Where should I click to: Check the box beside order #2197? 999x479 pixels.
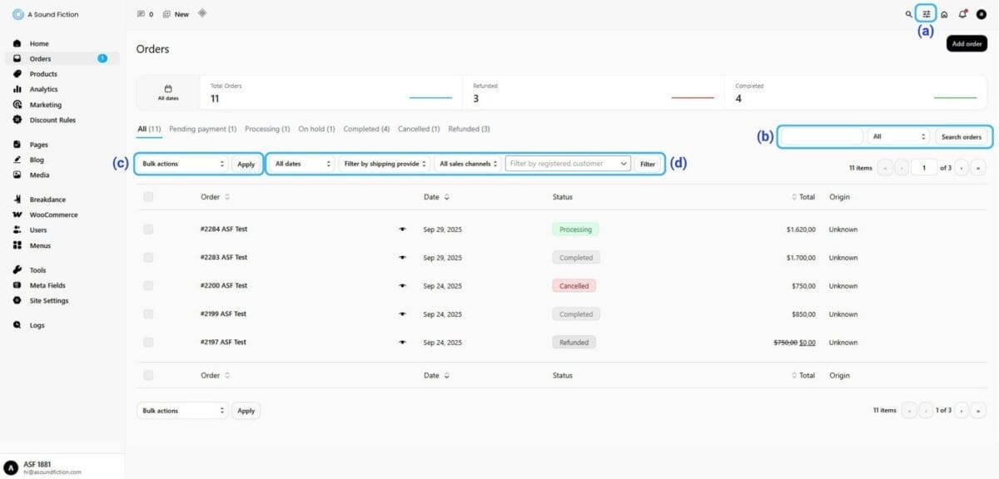[148, 343]
